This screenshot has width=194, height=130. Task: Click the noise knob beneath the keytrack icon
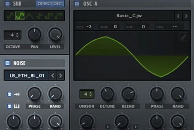[14, 121]
